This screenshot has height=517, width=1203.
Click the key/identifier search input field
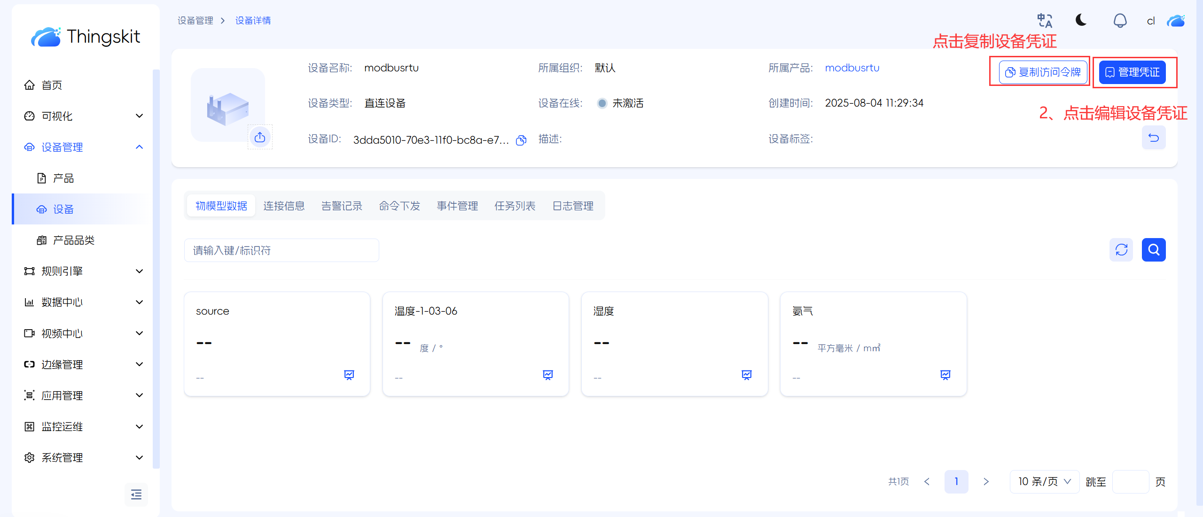pos(281,250)
